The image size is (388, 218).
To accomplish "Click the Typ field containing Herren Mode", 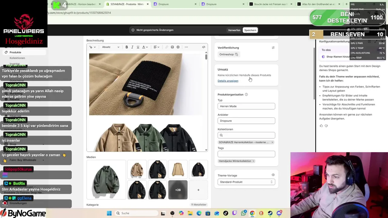I will coord(246,106).
